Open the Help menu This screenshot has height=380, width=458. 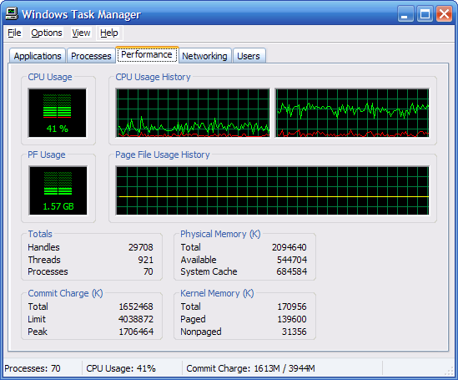[x=109, y=33]
